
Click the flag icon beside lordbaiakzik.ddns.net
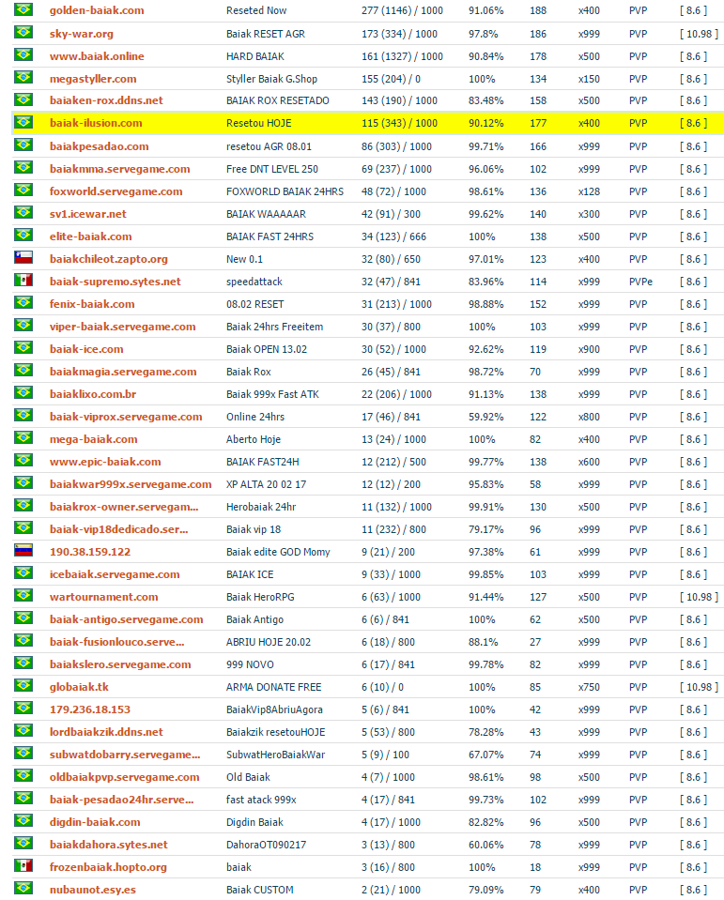tap(23, 731)
